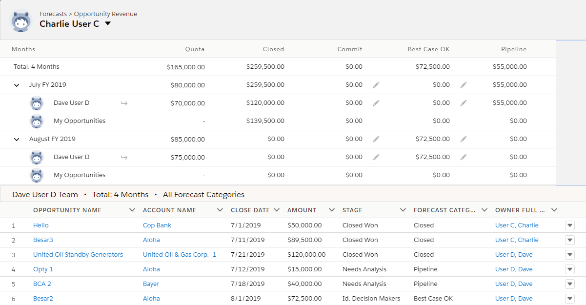Click the Opportunity Revenue breadcrumb item
The height and width of the screenshot is (305, 586).
click(x=105, y=14)
